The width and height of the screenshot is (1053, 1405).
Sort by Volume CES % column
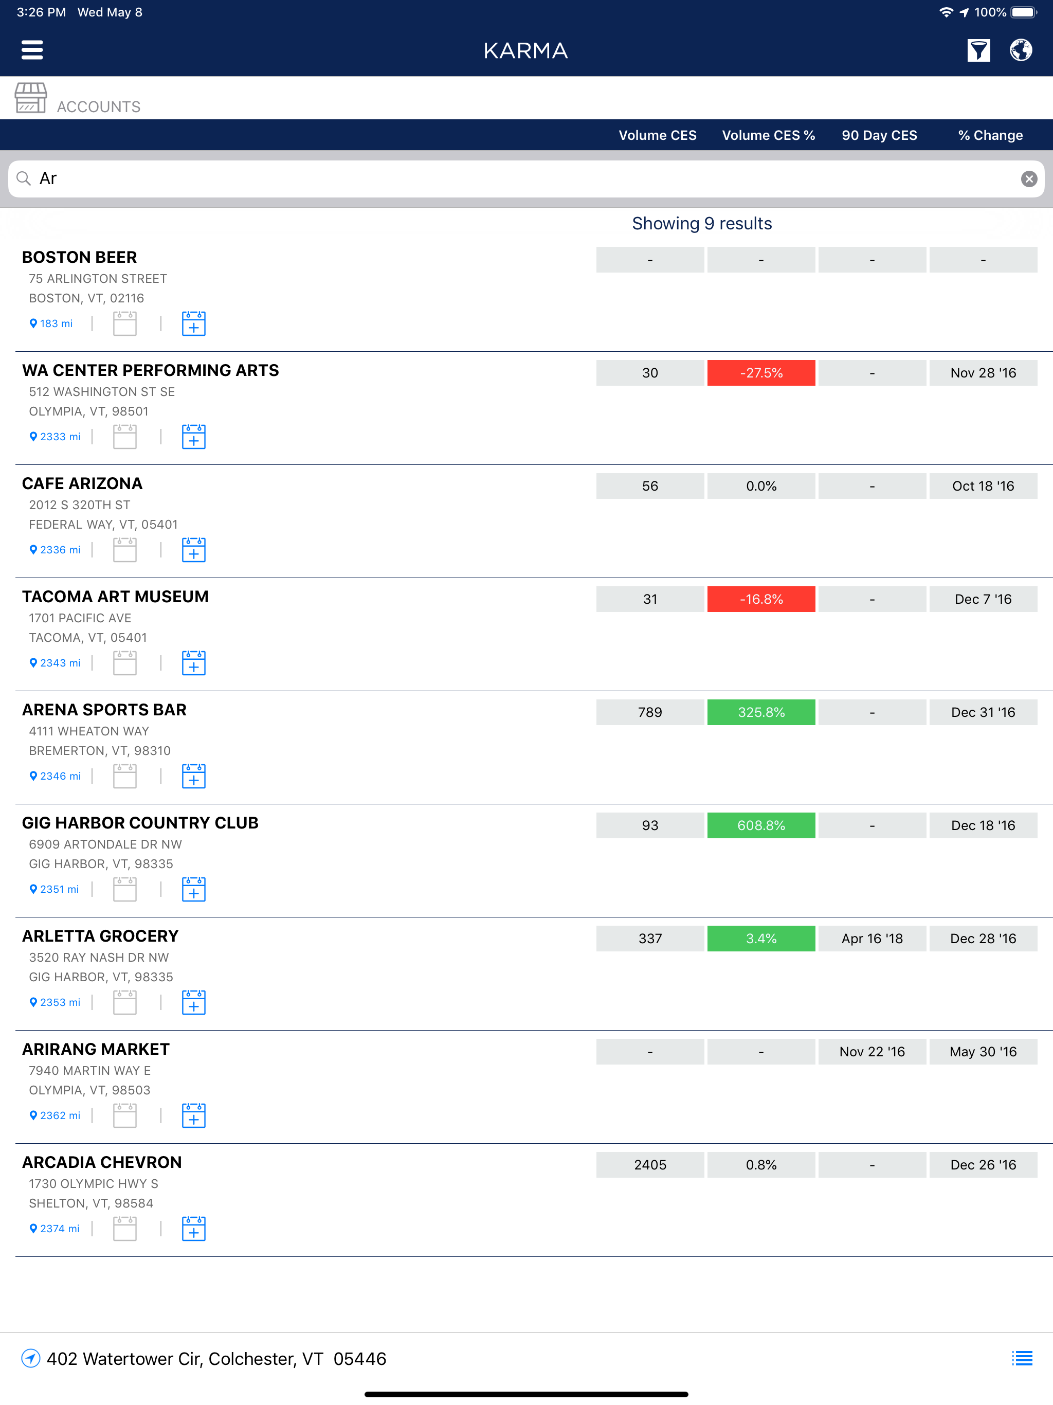768,135
